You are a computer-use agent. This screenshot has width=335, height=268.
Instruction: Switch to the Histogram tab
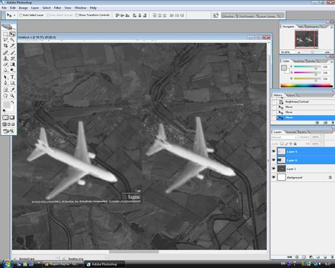313,27
